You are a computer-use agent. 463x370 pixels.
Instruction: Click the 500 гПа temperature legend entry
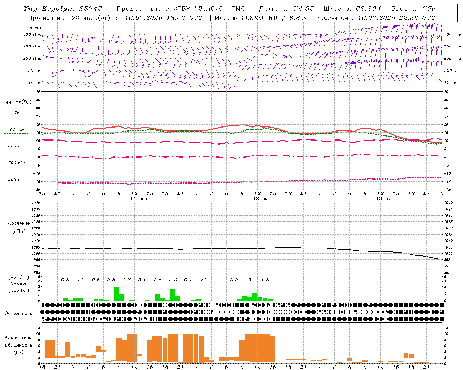(x=17, y=179)
